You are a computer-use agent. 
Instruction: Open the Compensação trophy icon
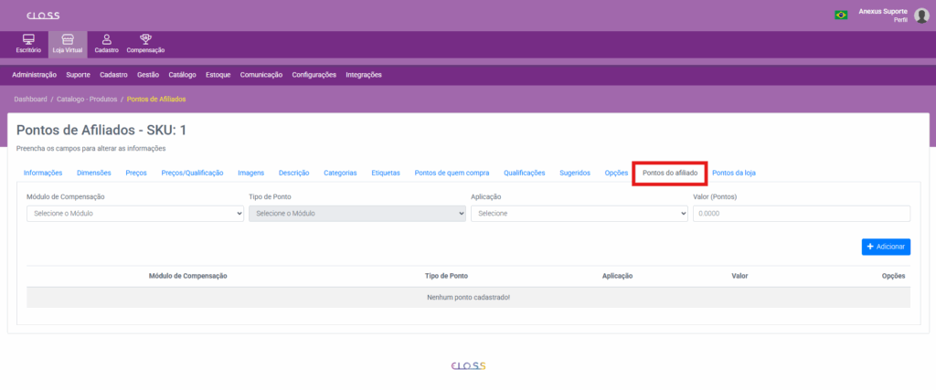(145, 39)
